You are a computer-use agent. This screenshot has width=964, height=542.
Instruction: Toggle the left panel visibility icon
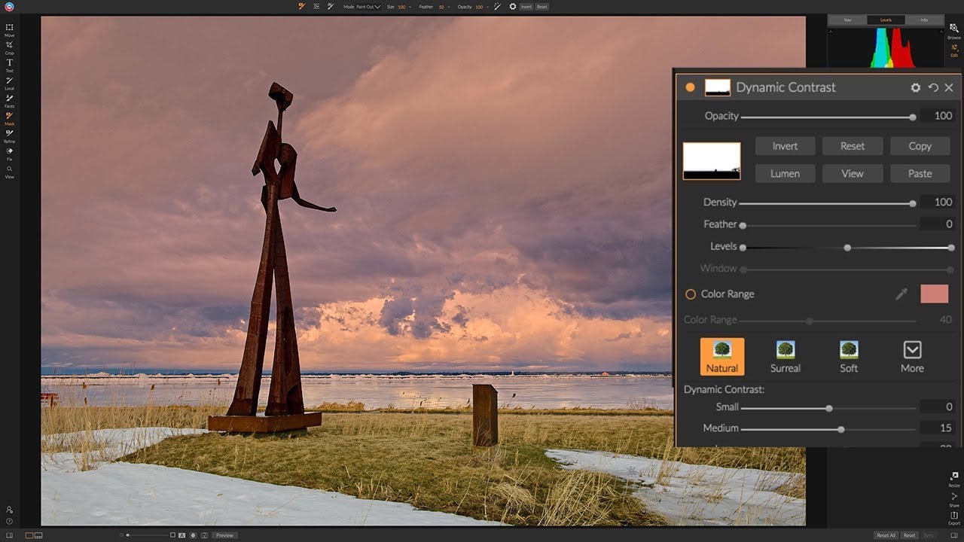tap(9, 535)
